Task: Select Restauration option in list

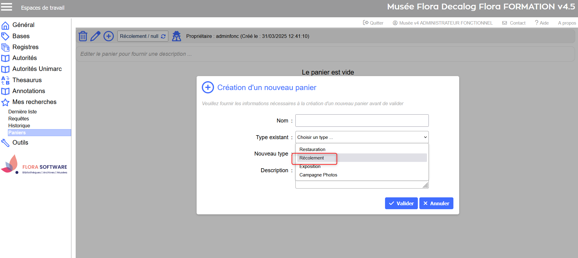Action: (312, 149)
